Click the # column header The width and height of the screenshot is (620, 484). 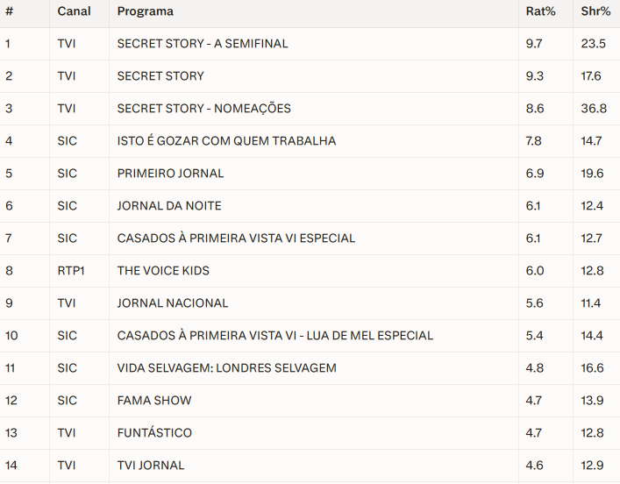(8, 11)
